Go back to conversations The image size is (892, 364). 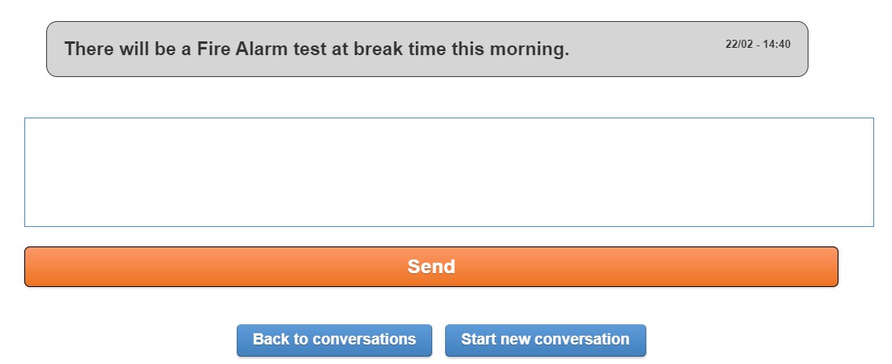pyautogui.click(x=334, y=340)
